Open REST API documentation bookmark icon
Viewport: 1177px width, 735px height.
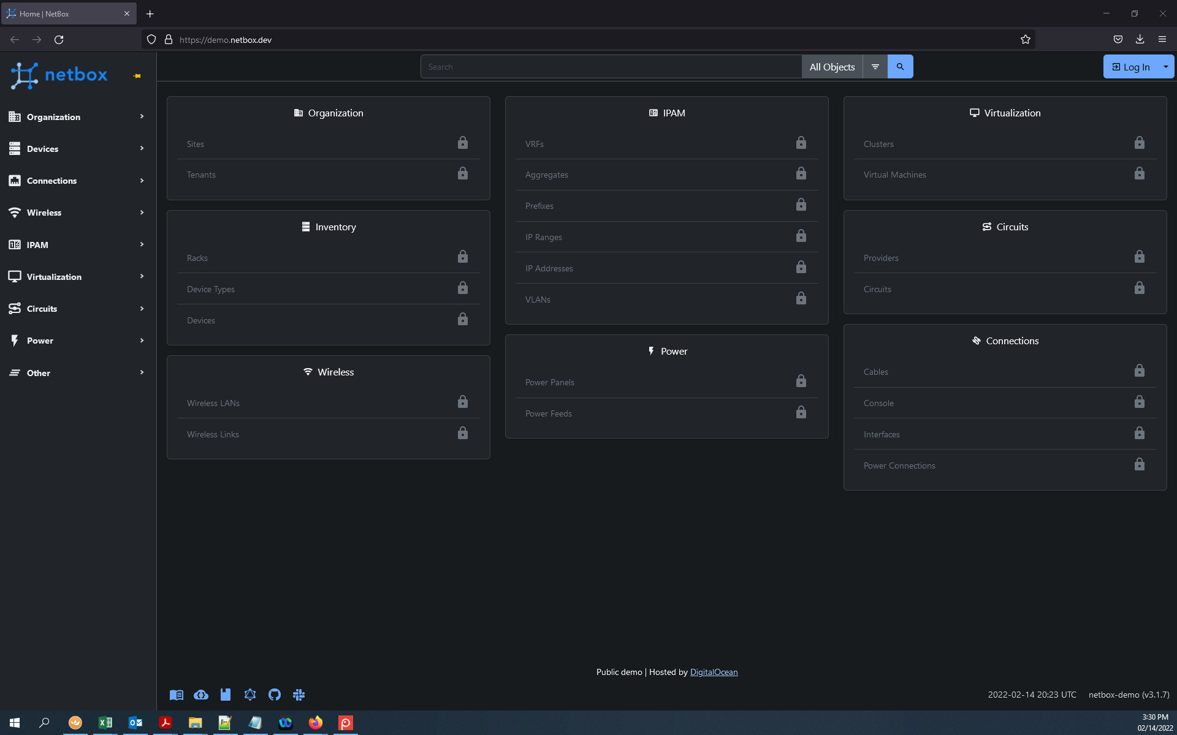coord(226,695)
